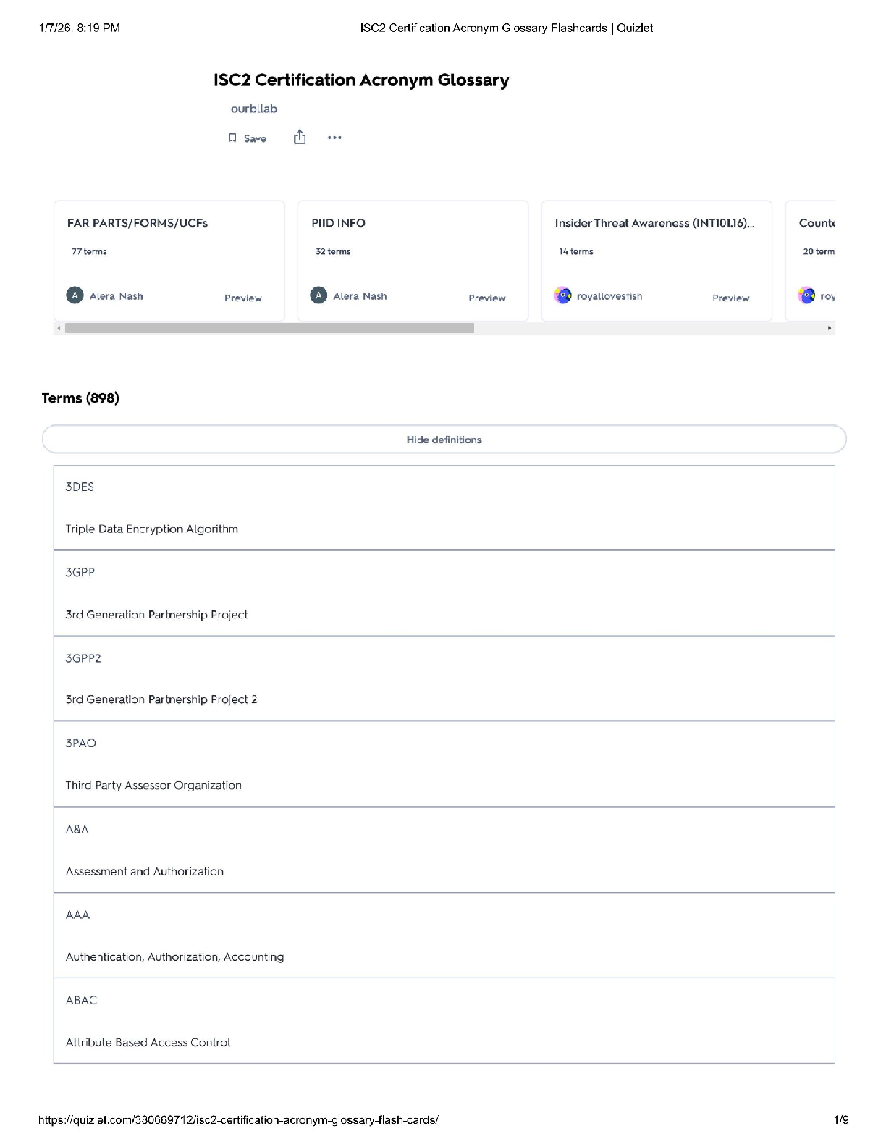The height and width of the screenshot is (1147, 886).
Task: Open the Insider Threat Awareness set card
Action: click(657, 261)
